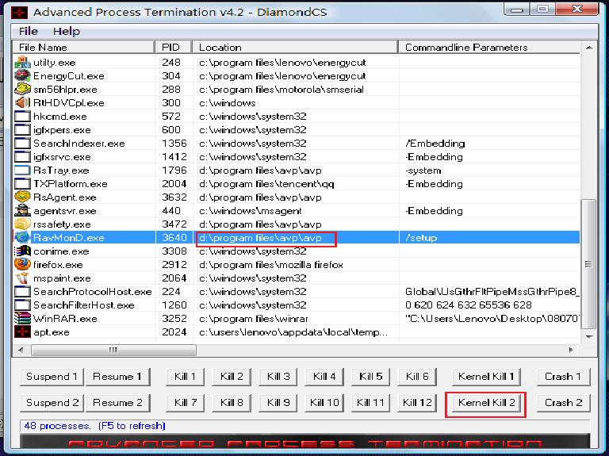
Task: Select the SearchIndexer.exe icon
Action: pos(22,144)
